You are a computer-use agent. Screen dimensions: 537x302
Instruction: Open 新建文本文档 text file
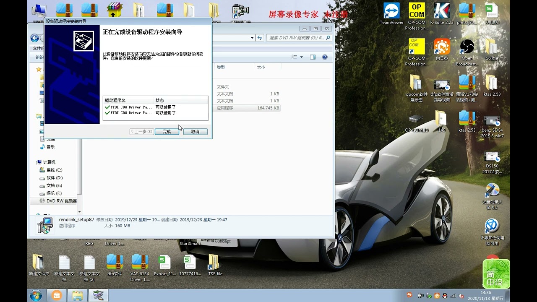tap(64, 268)
